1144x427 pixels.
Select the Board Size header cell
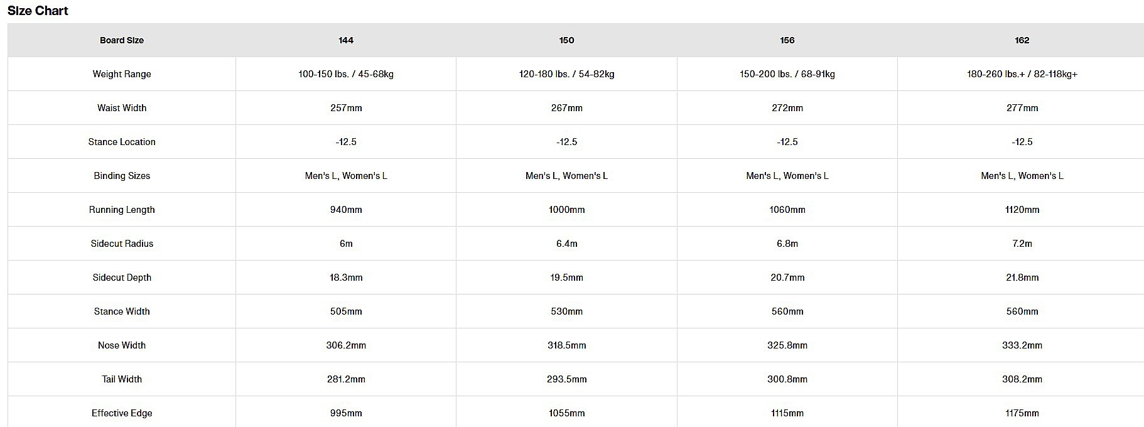click(x=122, y=40)
